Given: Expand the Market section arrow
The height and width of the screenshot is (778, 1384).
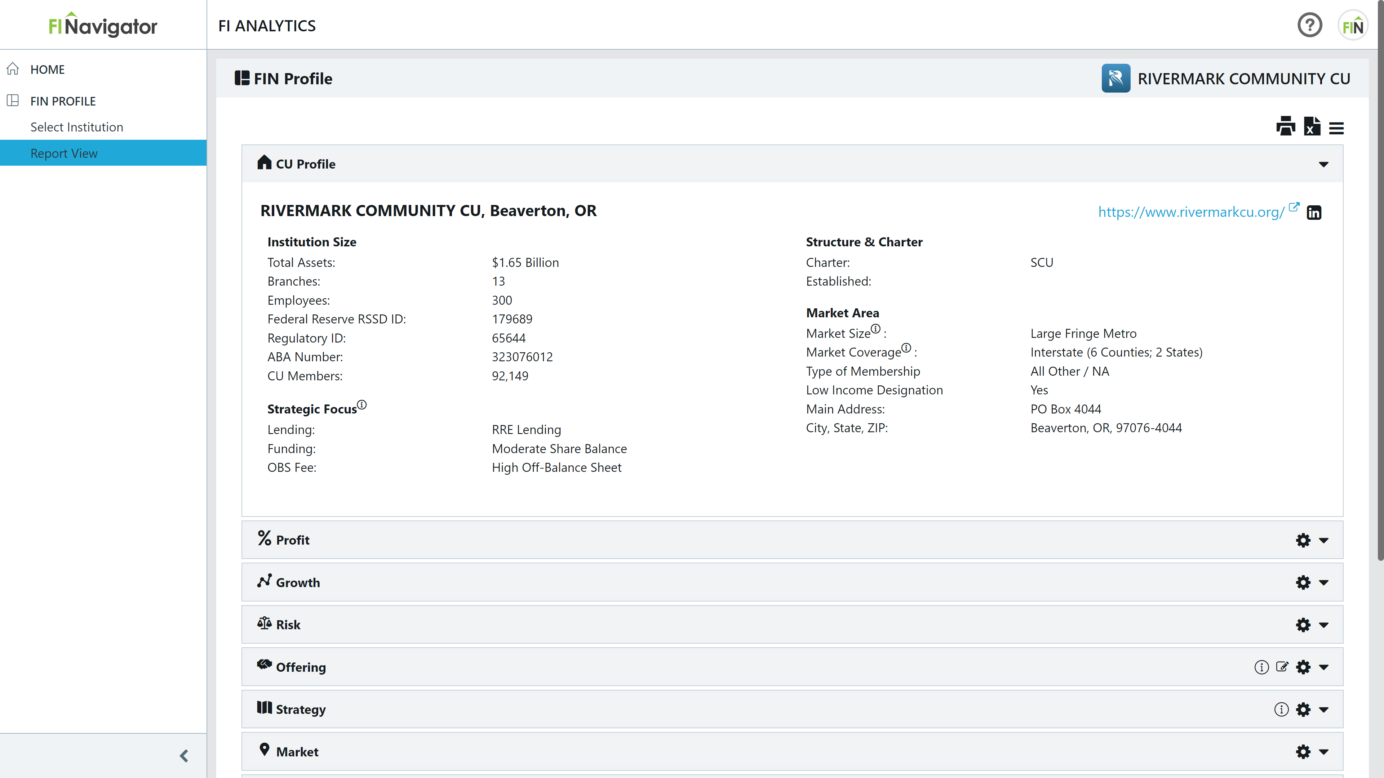Looking at the screenshot, I should pos(1323,752).
